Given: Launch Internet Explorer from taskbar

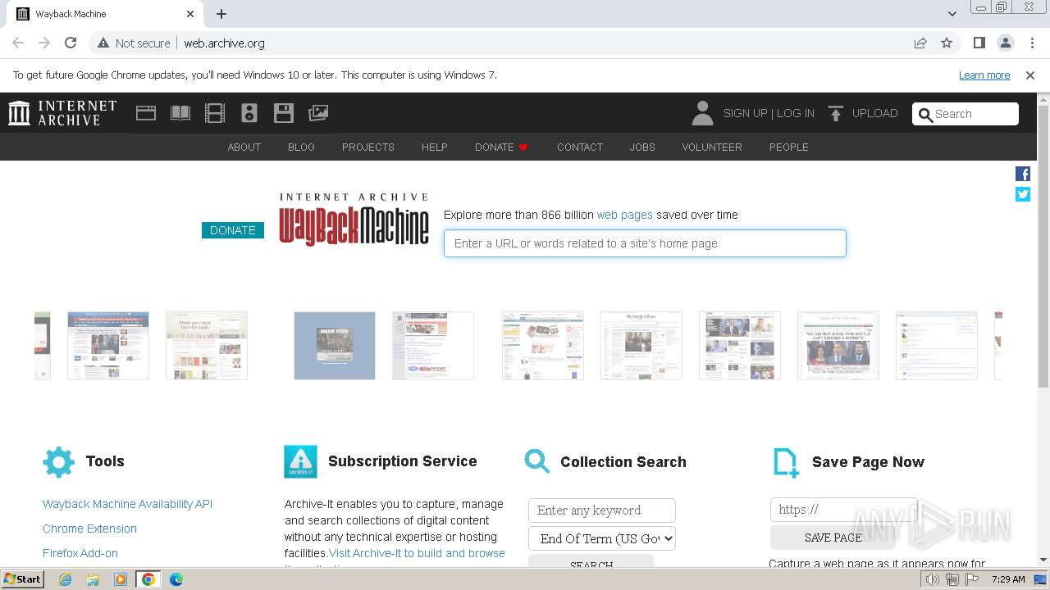Looking at the screenshot, I should coord(66,579).
